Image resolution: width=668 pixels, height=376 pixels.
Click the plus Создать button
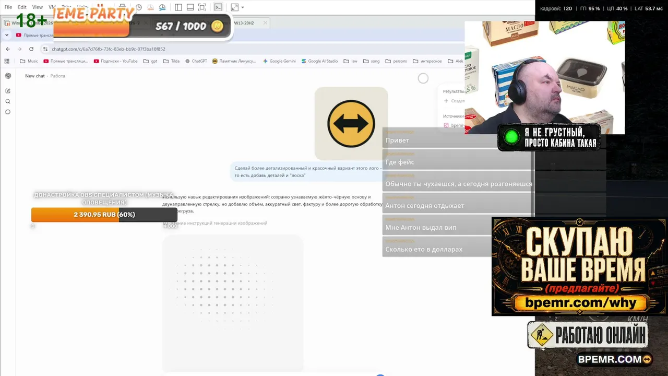coord(454,101)
